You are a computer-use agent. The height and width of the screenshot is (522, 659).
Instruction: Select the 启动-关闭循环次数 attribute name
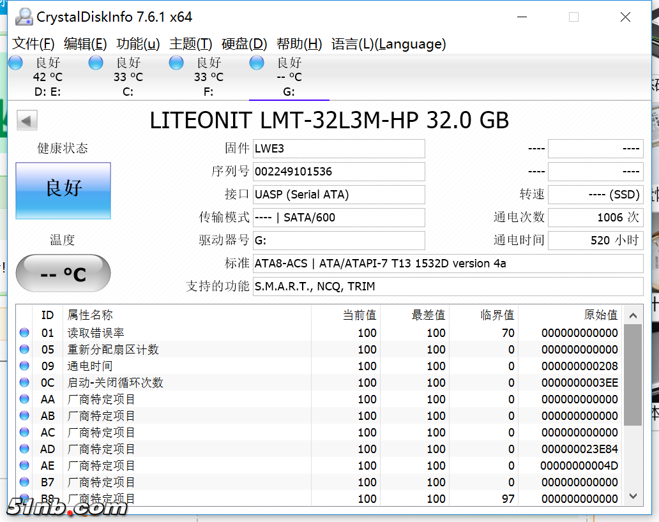point(115,383)
